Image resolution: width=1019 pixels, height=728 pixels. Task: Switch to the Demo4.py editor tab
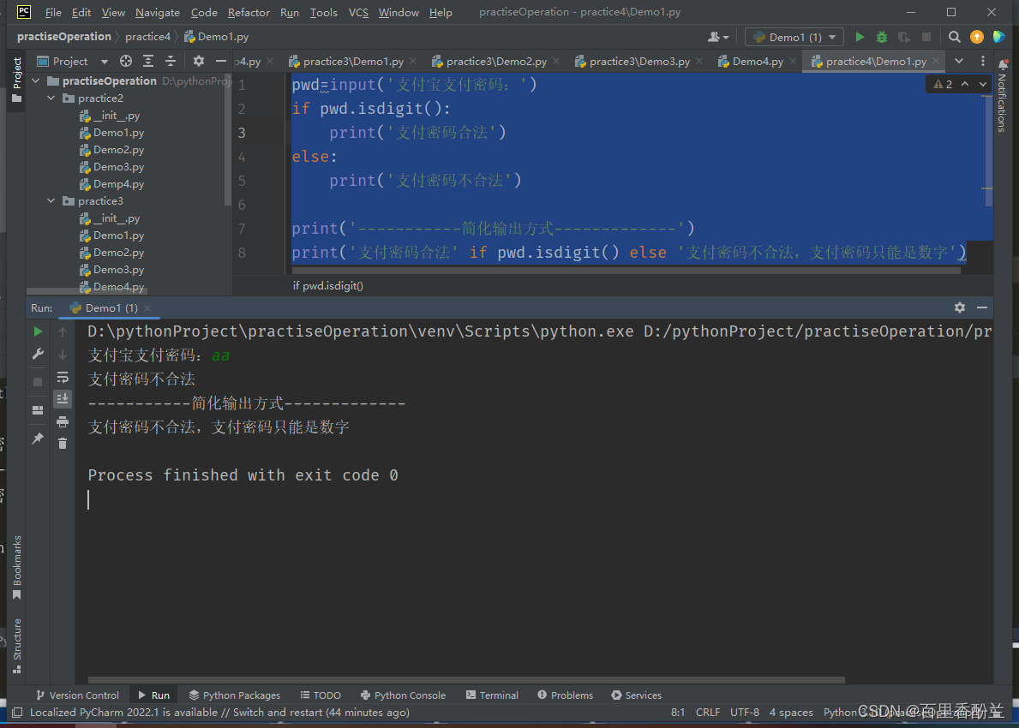pos(757,62)
